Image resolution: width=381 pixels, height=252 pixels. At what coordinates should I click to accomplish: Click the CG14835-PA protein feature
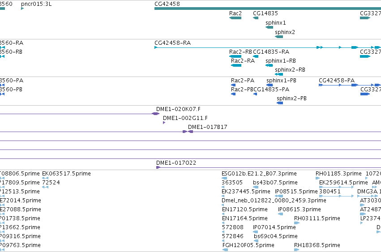point(255,94)
